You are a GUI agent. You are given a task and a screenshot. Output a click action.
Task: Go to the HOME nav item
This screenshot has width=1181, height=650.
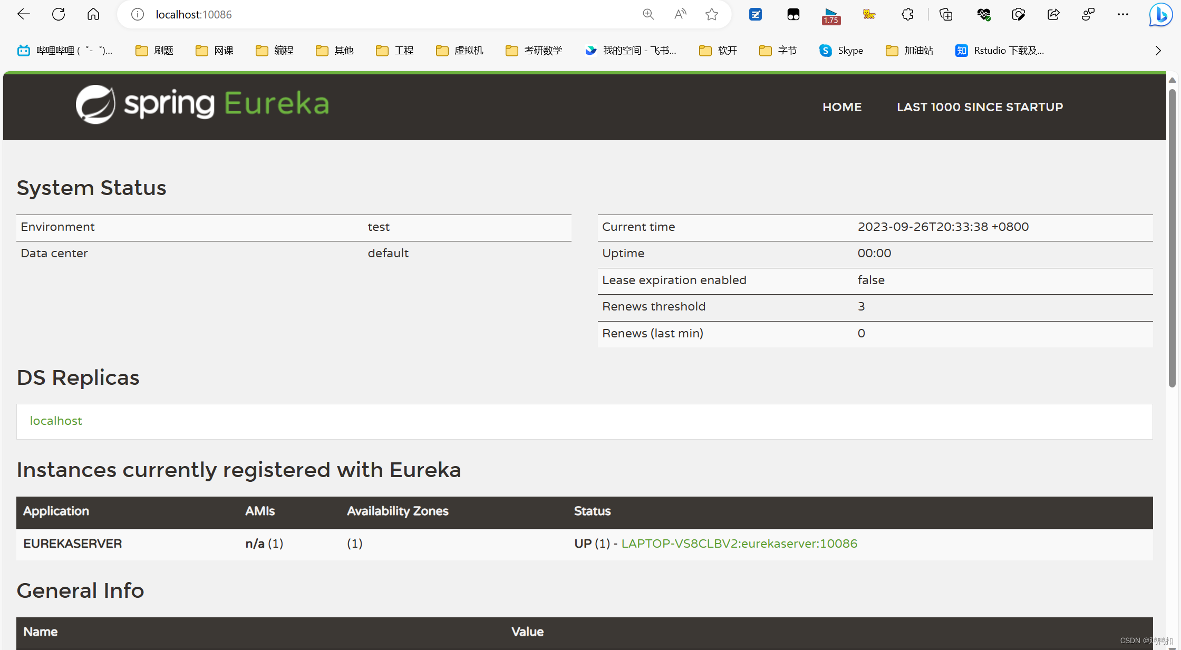click(x=842, y=107)
